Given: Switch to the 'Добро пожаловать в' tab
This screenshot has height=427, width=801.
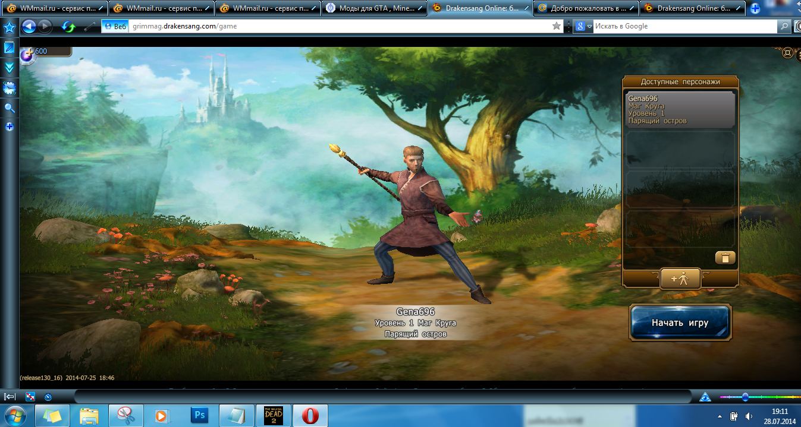Looking at the screenshot, I should (x=586, y=8).
